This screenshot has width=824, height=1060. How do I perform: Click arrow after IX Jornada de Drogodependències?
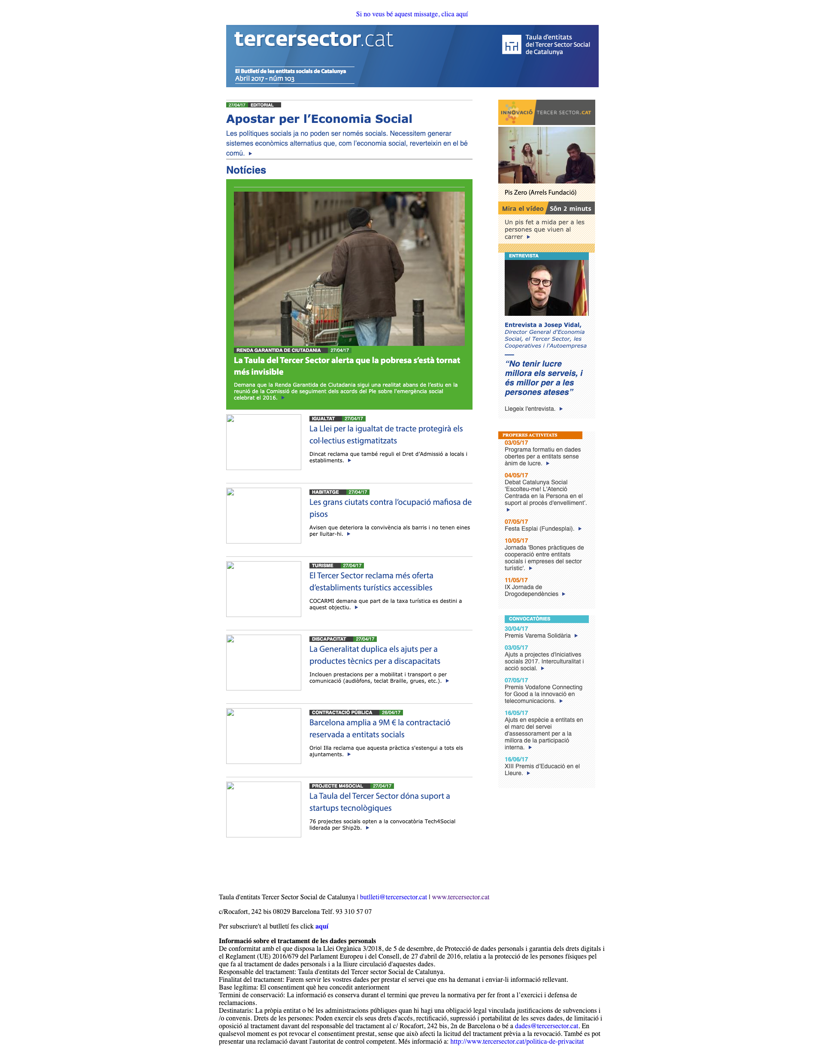click(x=563, y=594)
